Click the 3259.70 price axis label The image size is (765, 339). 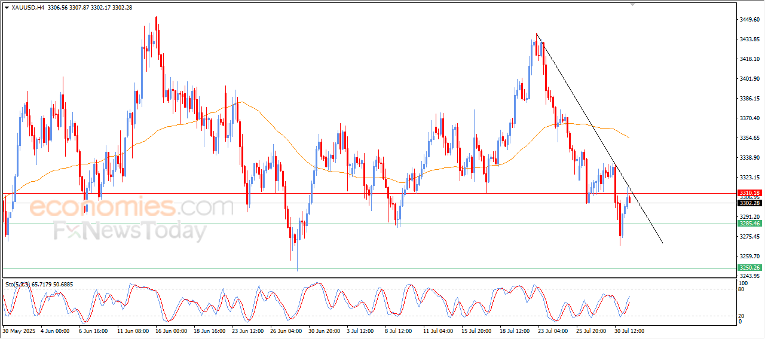pos(749,256)
